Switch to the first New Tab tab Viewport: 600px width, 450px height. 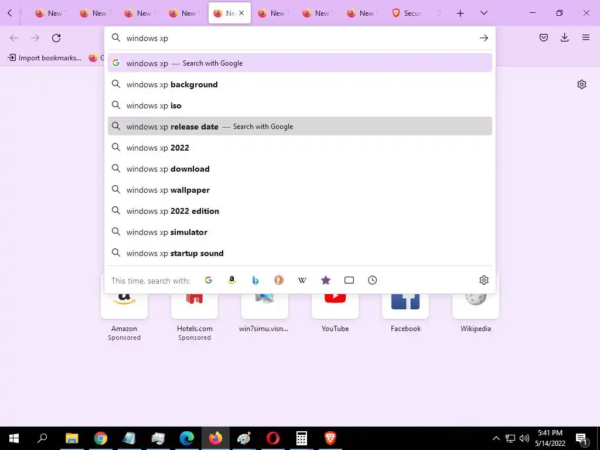pos(50,13)
